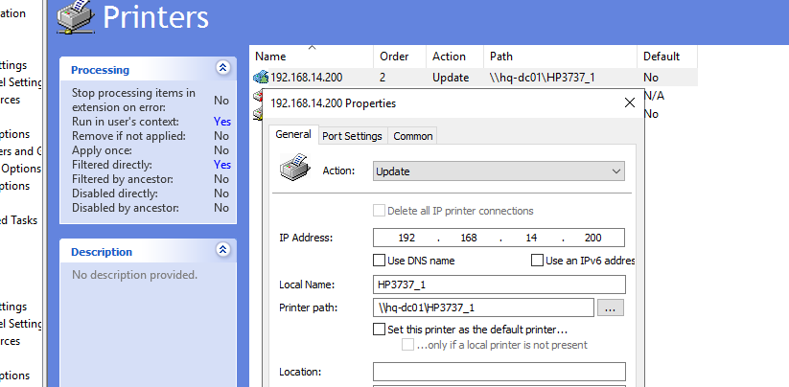Select the General tab
The height and width of the screenshot is (387, 789).
(292, 135)
